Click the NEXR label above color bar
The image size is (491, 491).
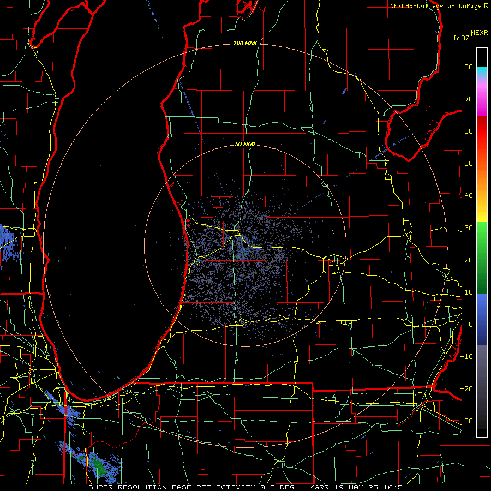480,33
